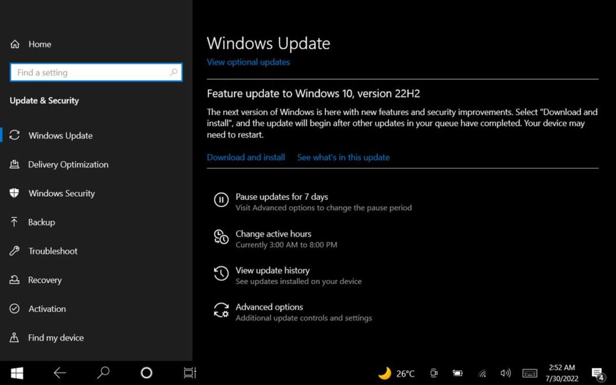Open 'Change active hours' via its clock icon
Viewport: 616px width, 385px height.
(x=221, y=236)
